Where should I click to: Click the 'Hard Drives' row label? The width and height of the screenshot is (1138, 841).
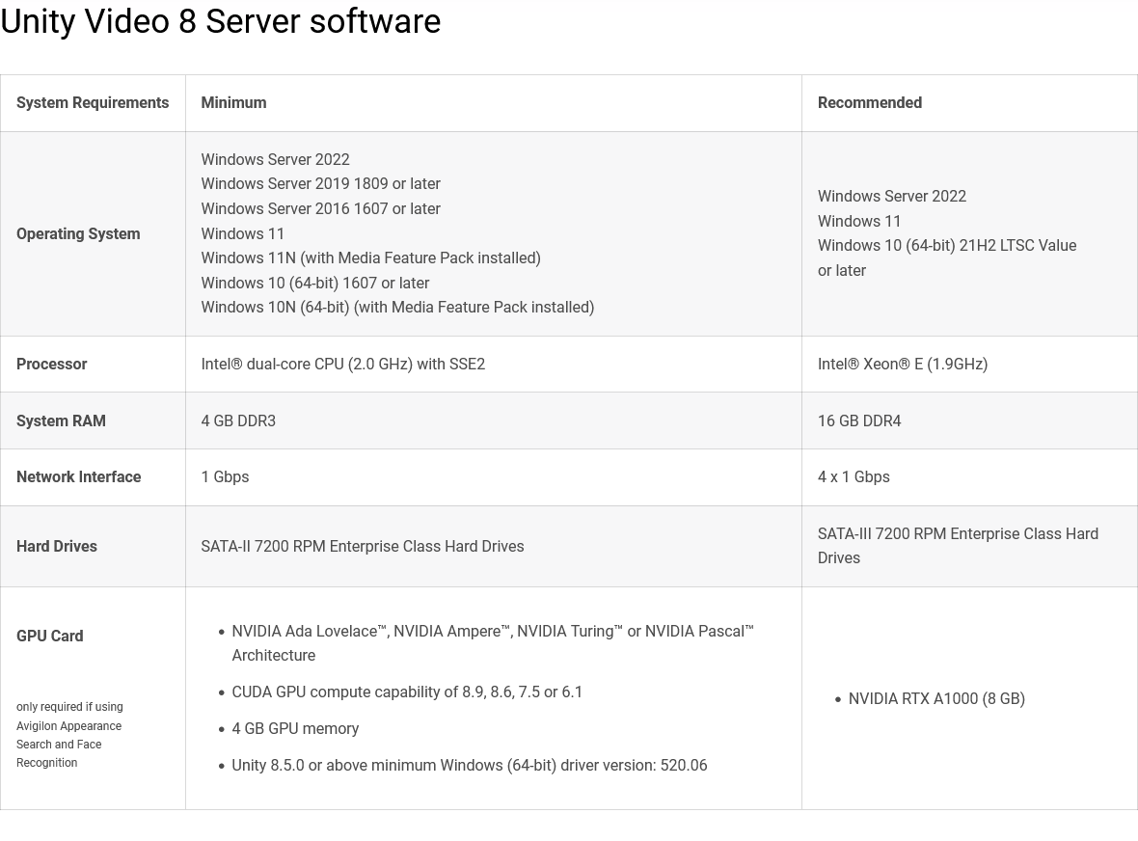coord(57,547)
